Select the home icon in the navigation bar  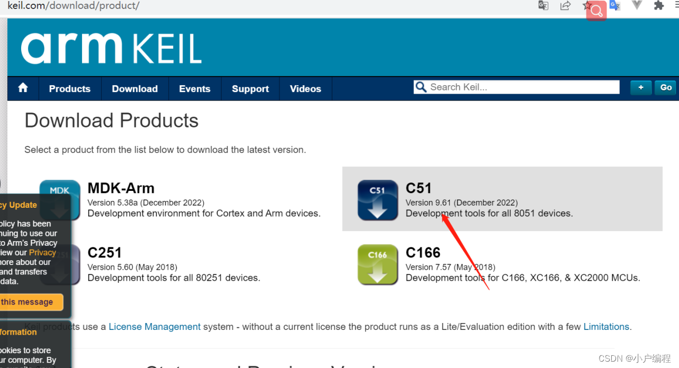[x=23, y=89]
